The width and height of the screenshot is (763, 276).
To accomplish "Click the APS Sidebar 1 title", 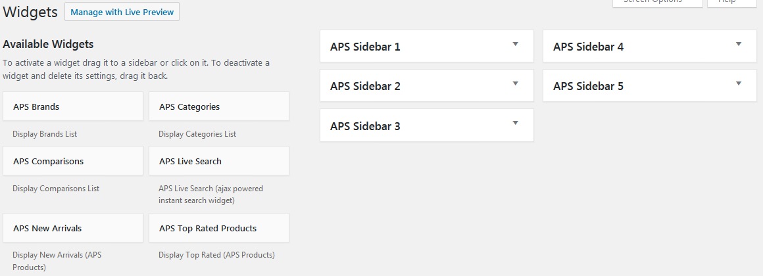I will point(366,47).
